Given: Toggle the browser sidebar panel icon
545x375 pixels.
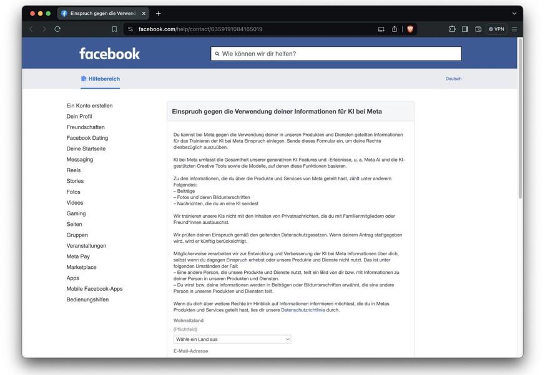Looking at the screenshot, I should pyautogui.click(x=465, y=29).
